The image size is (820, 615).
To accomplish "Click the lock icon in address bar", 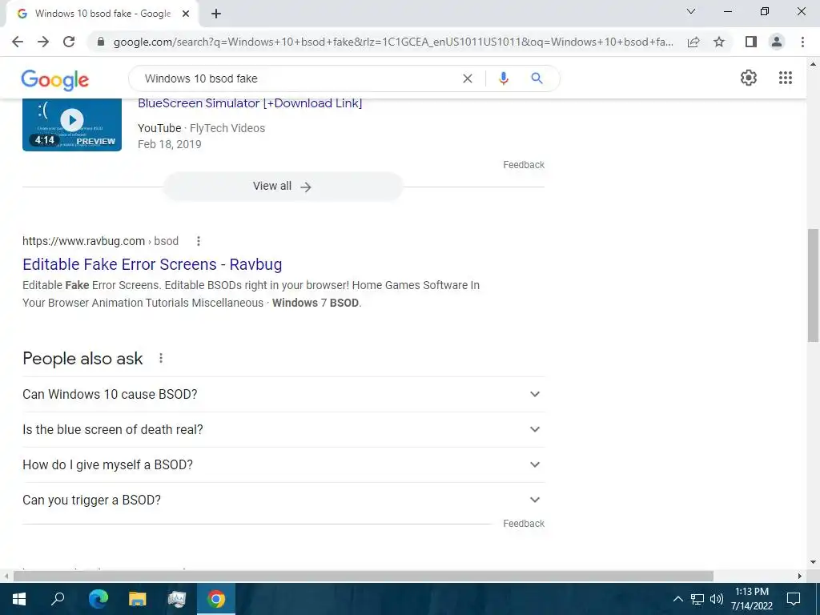I will (x=101, y=42).
